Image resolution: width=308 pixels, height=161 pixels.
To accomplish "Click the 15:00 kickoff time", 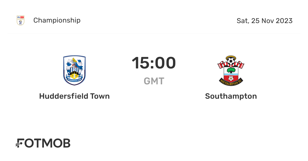I will pos(154,63).
